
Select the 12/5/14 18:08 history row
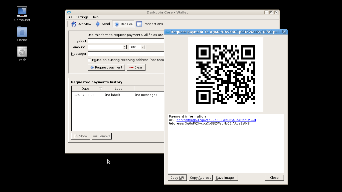tap(118, 95)
